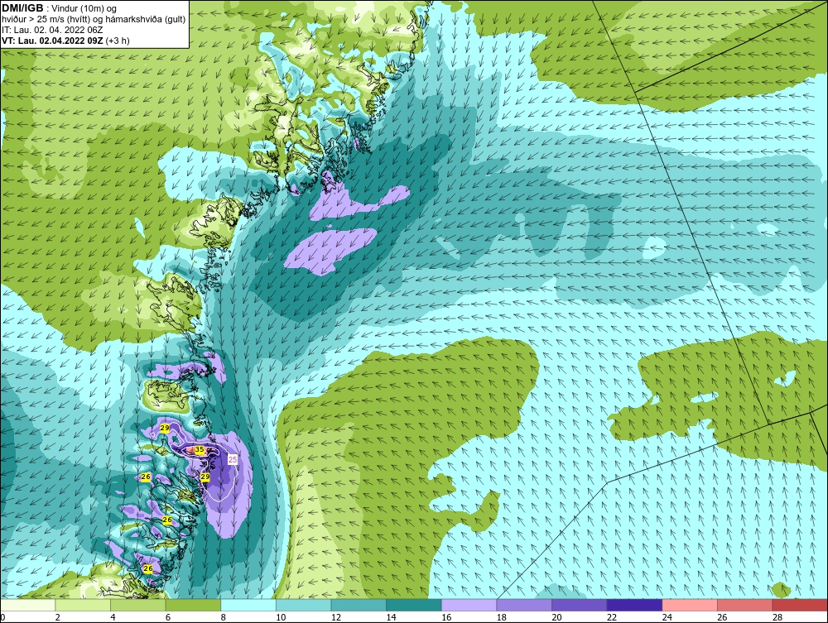Choose the 22–24 m/s dark indigo legend swatch
Image resolution: width=828 pixels, height=623 pixels.
(635, 605)
